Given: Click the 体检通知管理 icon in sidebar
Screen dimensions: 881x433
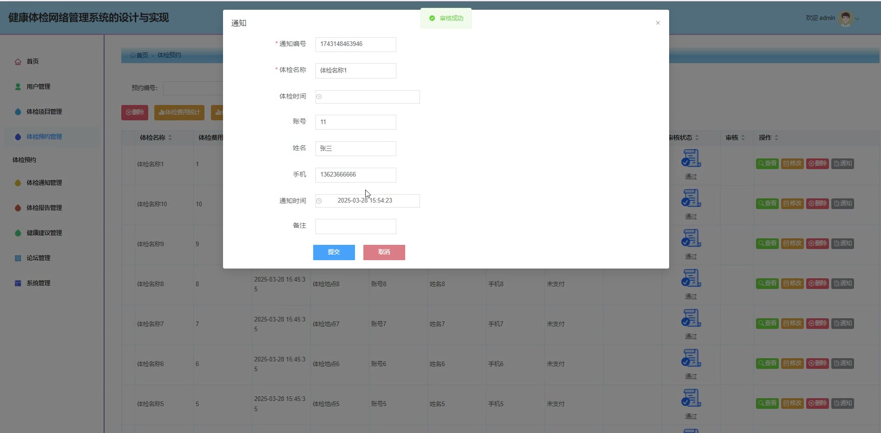Looking at the screenshot, I should tap(18, 183).
